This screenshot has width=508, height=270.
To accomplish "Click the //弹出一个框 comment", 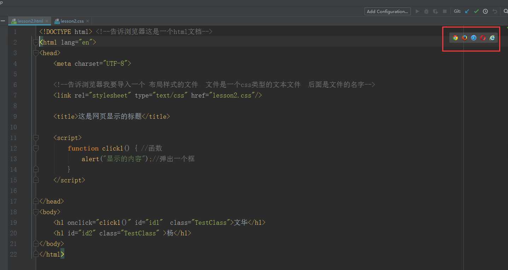I will pos(174,159).
